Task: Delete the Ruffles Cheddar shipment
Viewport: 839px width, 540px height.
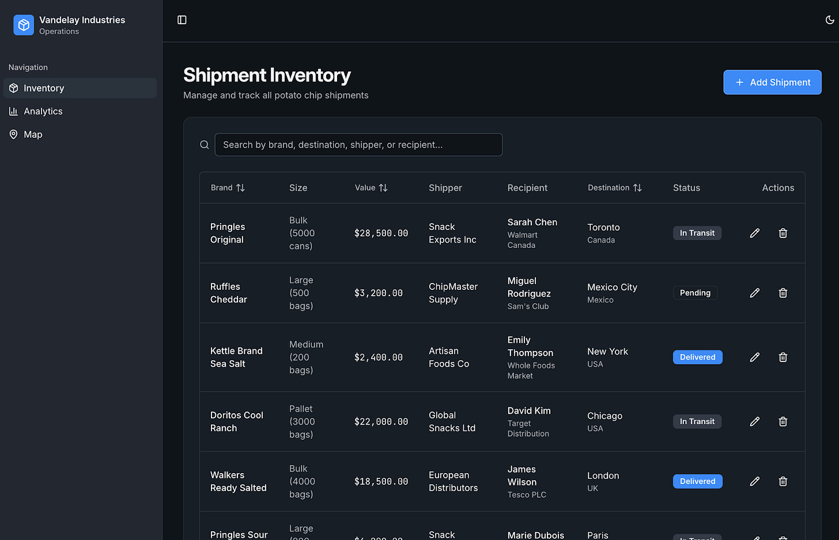Action: pos(783,293)
